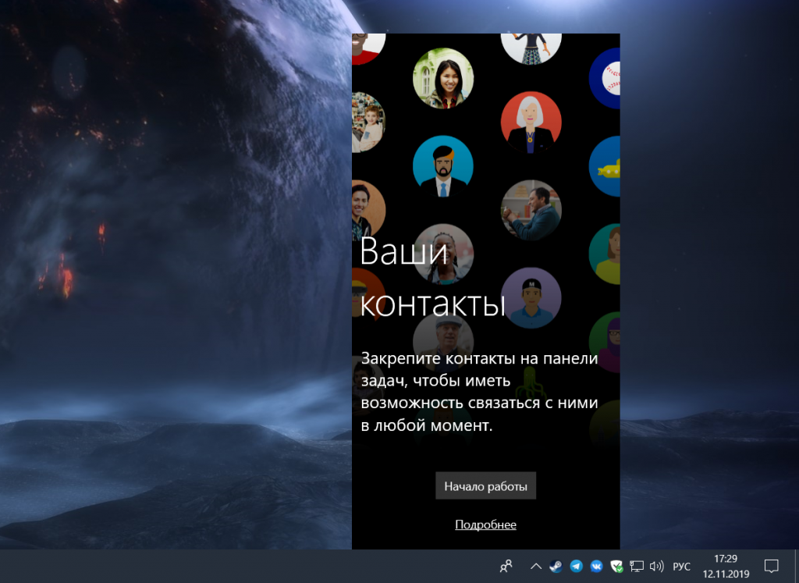This screenshot has width=799, height=583.
Task: Select the smiling woman photo avatar
Action: point(443,78)
